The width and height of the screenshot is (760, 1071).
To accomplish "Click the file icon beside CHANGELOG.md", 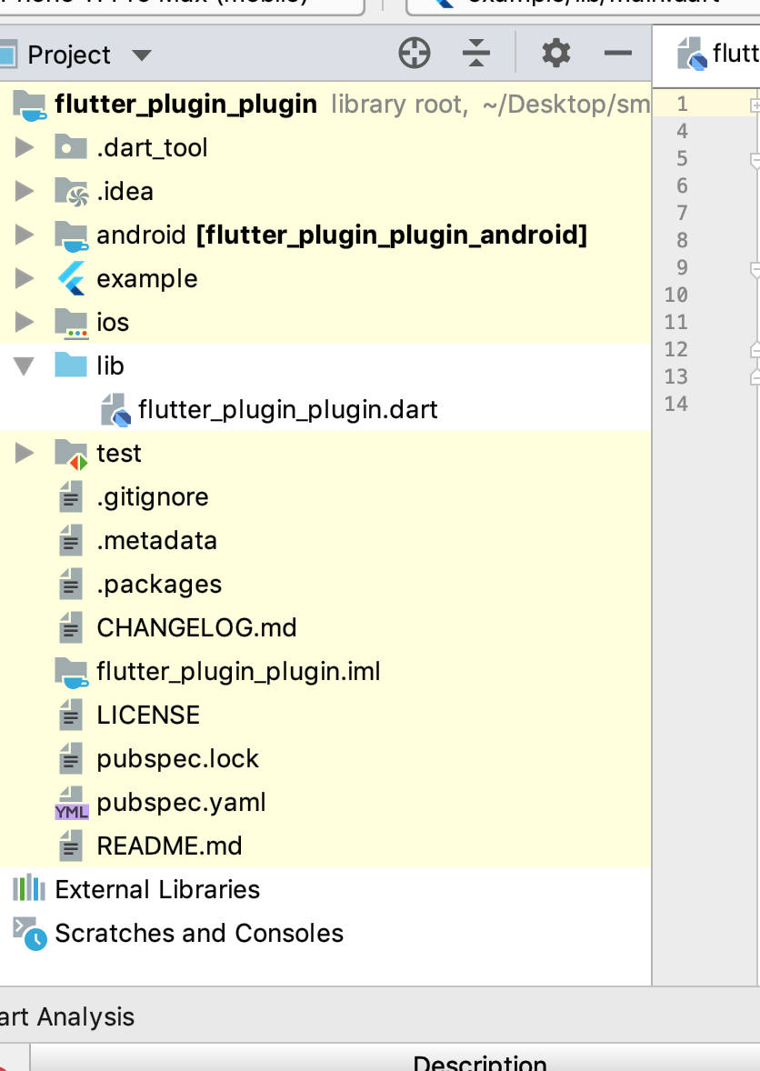I will point(71,627).
